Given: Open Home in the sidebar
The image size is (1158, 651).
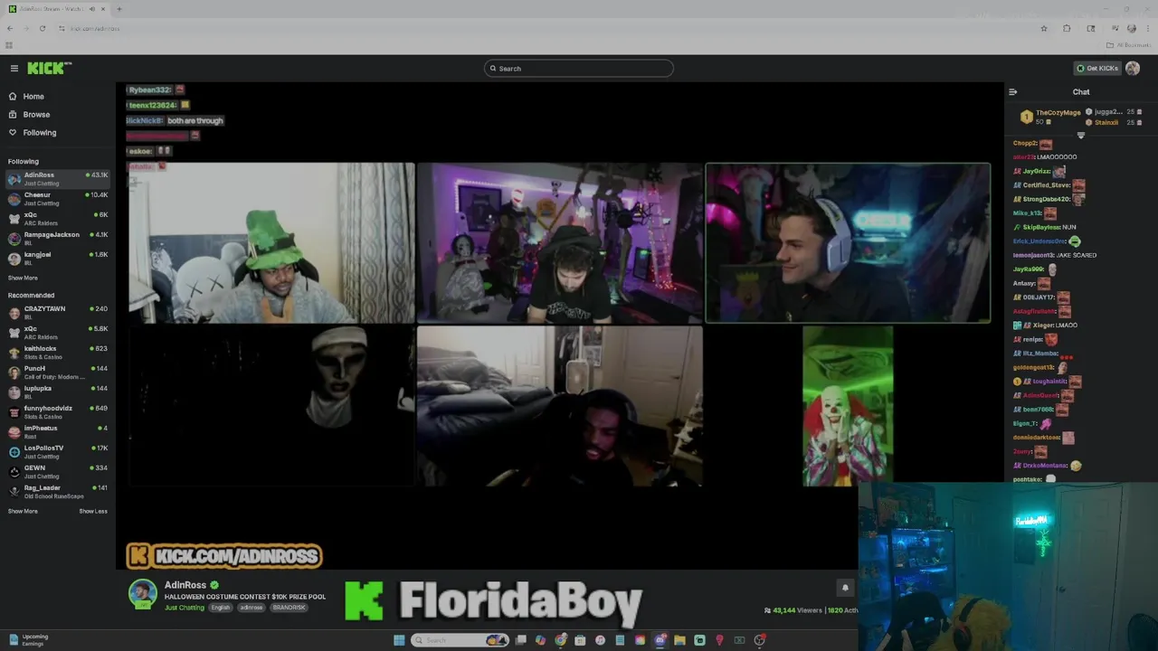Looking at the screenshot, I should [x=33, y=97].
